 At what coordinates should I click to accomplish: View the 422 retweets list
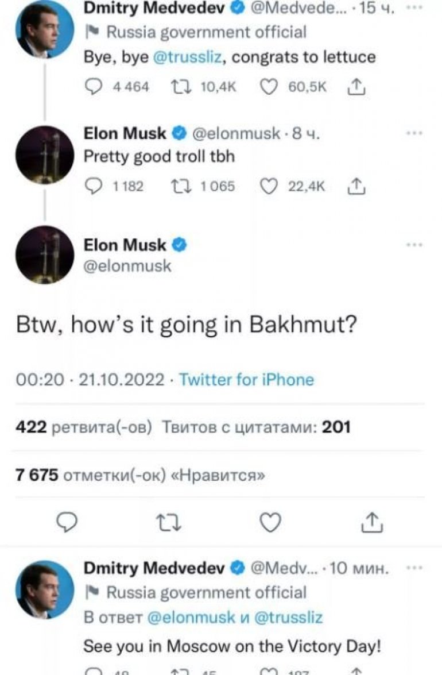click(x=84, y=427)
